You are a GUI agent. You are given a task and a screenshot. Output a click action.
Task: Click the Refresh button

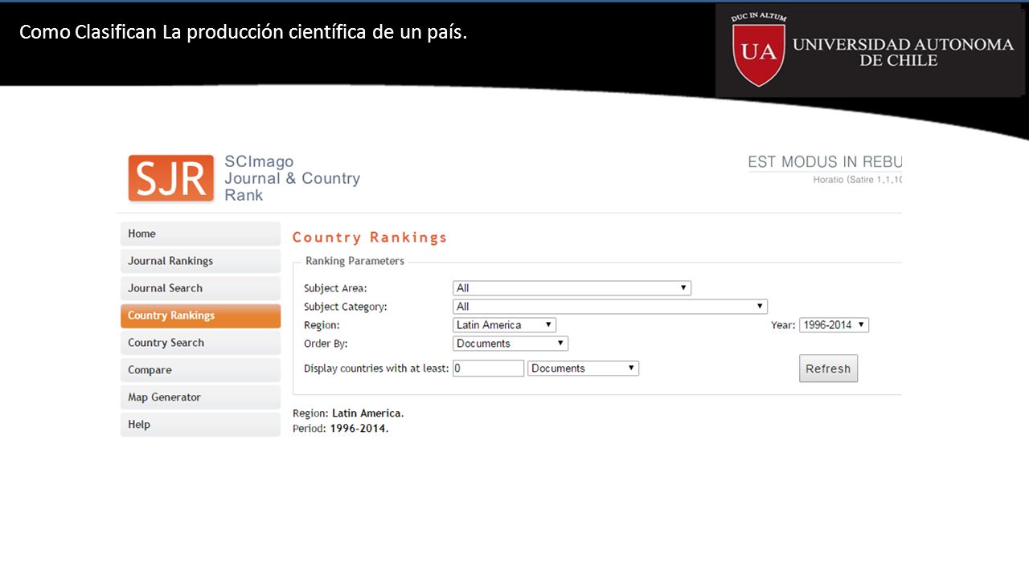tap(828, 368)
